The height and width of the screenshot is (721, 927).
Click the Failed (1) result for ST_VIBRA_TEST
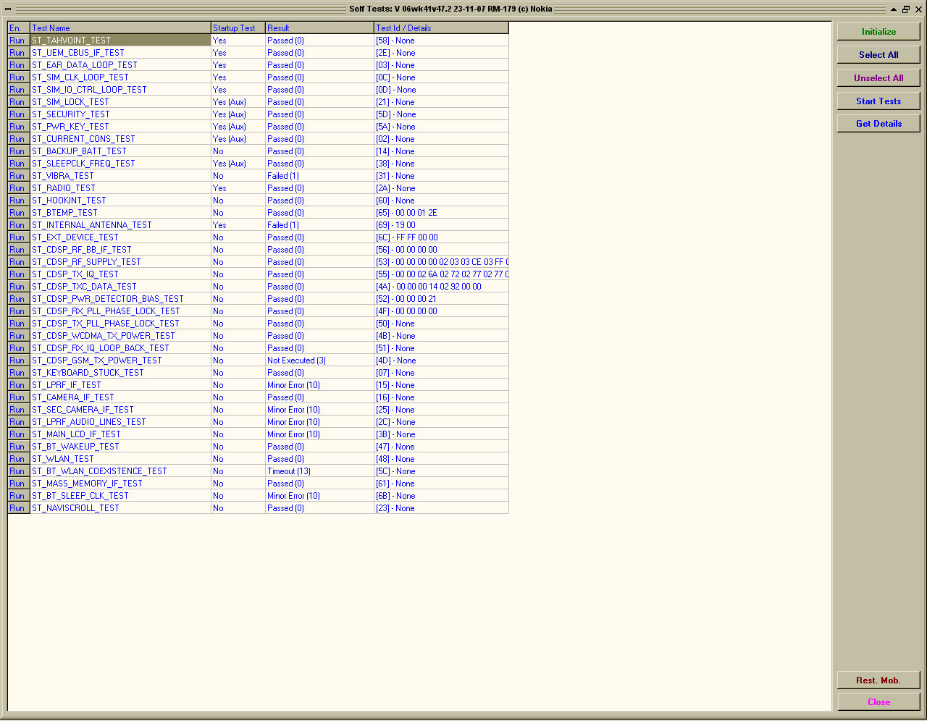pos(319,176)
